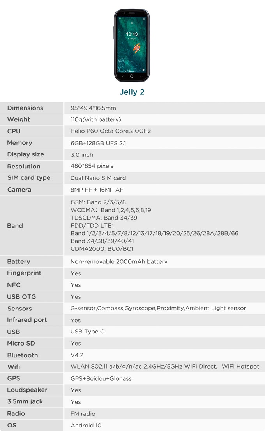Click the 10:43 lock screen clock
The image size is (265, 431).
[132, 34]
